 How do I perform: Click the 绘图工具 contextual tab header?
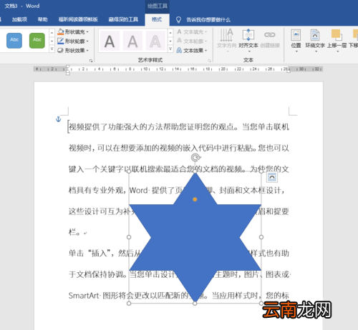[x=158, y=6]
